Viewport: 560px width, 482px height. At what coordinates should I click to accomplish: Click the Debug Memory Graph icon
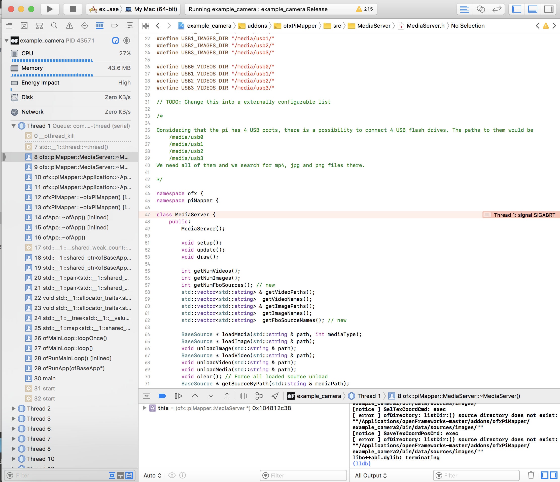pos(259,396)
